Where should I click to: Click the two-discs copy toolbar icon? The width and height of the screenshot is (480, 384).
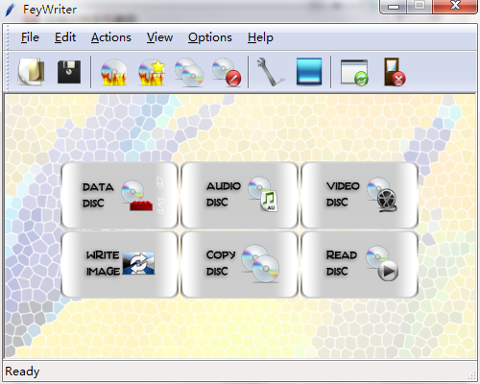(189, 72)
